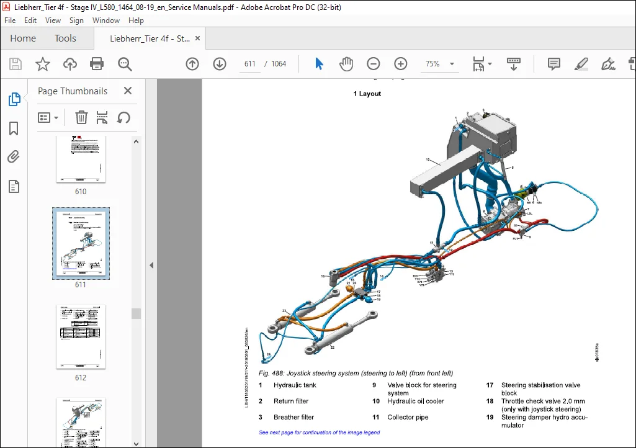Image resolution: width=636 pixels, height=448 pixels.
Task: Select page 612 thumbnail
Action: (81, 336)
